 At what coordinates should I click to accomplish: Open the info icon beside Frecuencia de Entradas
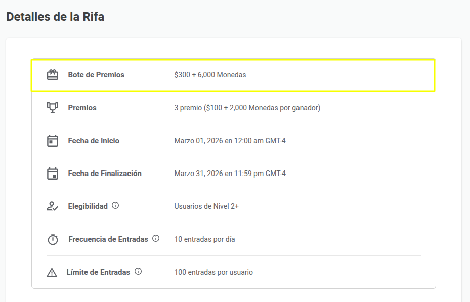click(x=155, y=238)
